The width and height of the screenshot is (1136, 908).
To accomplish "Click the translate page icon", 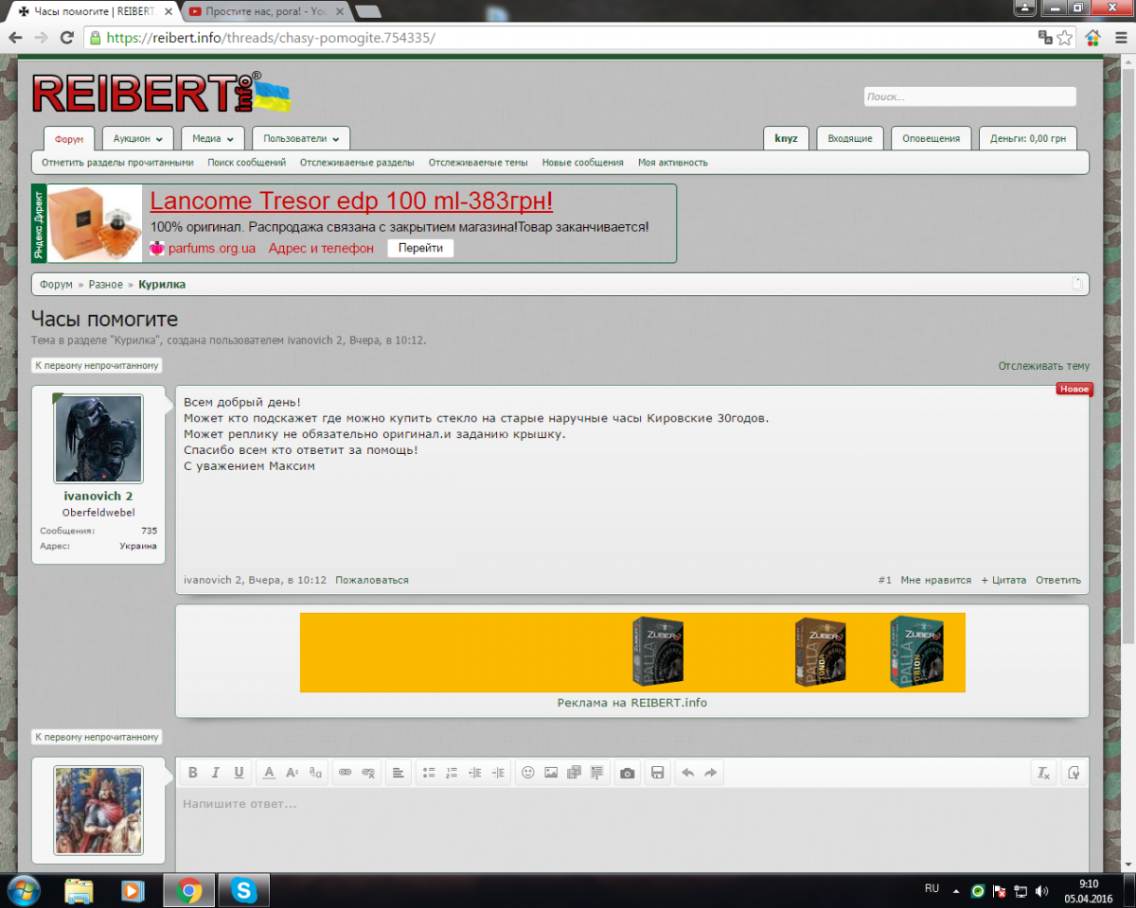I will point(1045,37).
